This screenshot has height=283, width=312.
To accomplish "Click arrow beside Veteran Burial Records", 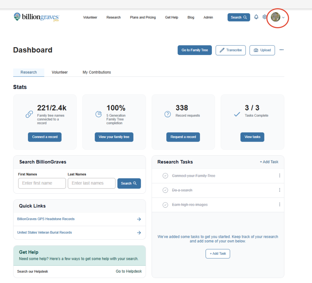I will (139, 233).
